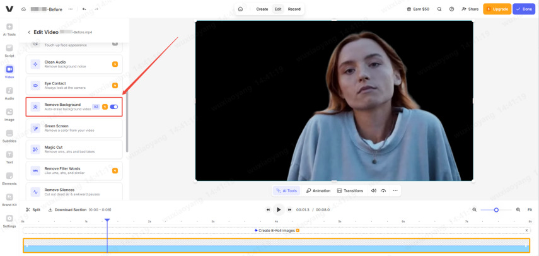The width and height of the screenshot is (539, 256).
Task: Skip backward in playback
Action: click(x=268, y=209)
